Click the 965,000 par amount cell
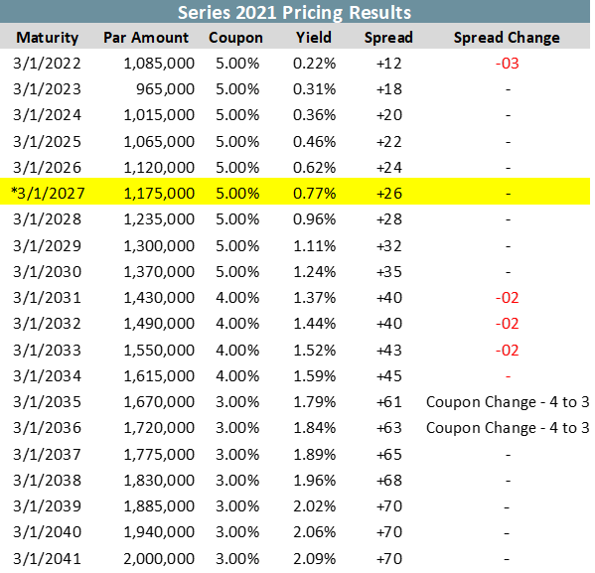This screenshot has width=595, height=573. click(166, 89)
